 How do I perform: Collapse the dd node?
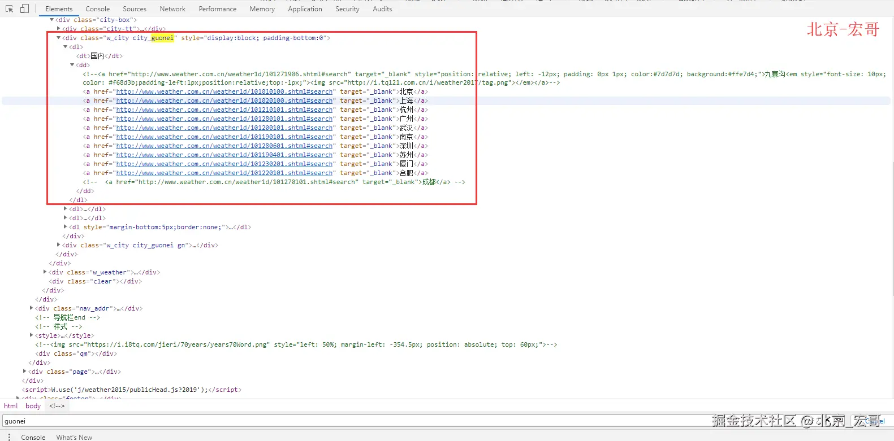[72, 65]
